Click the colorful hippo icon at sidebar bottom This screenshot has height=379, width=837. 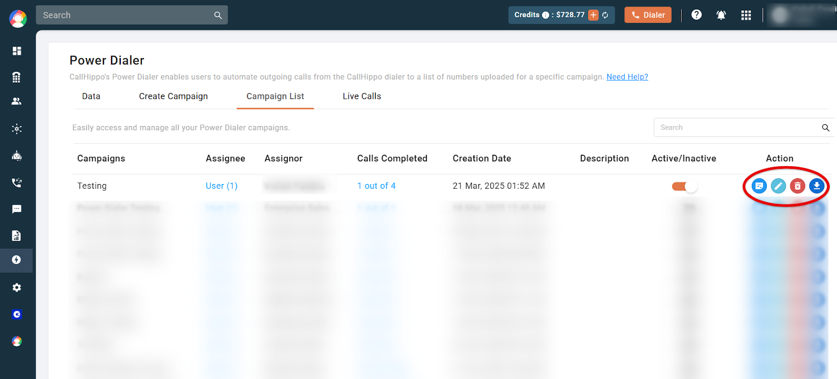coord(17,341)
